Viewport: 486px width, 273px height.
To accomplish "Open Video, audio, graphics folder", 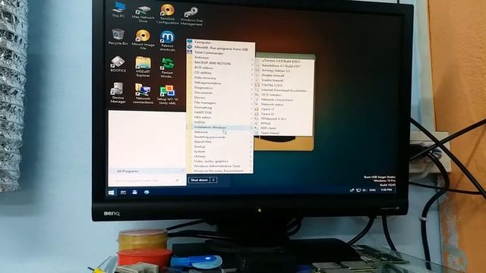I will (x=220, y=162).
